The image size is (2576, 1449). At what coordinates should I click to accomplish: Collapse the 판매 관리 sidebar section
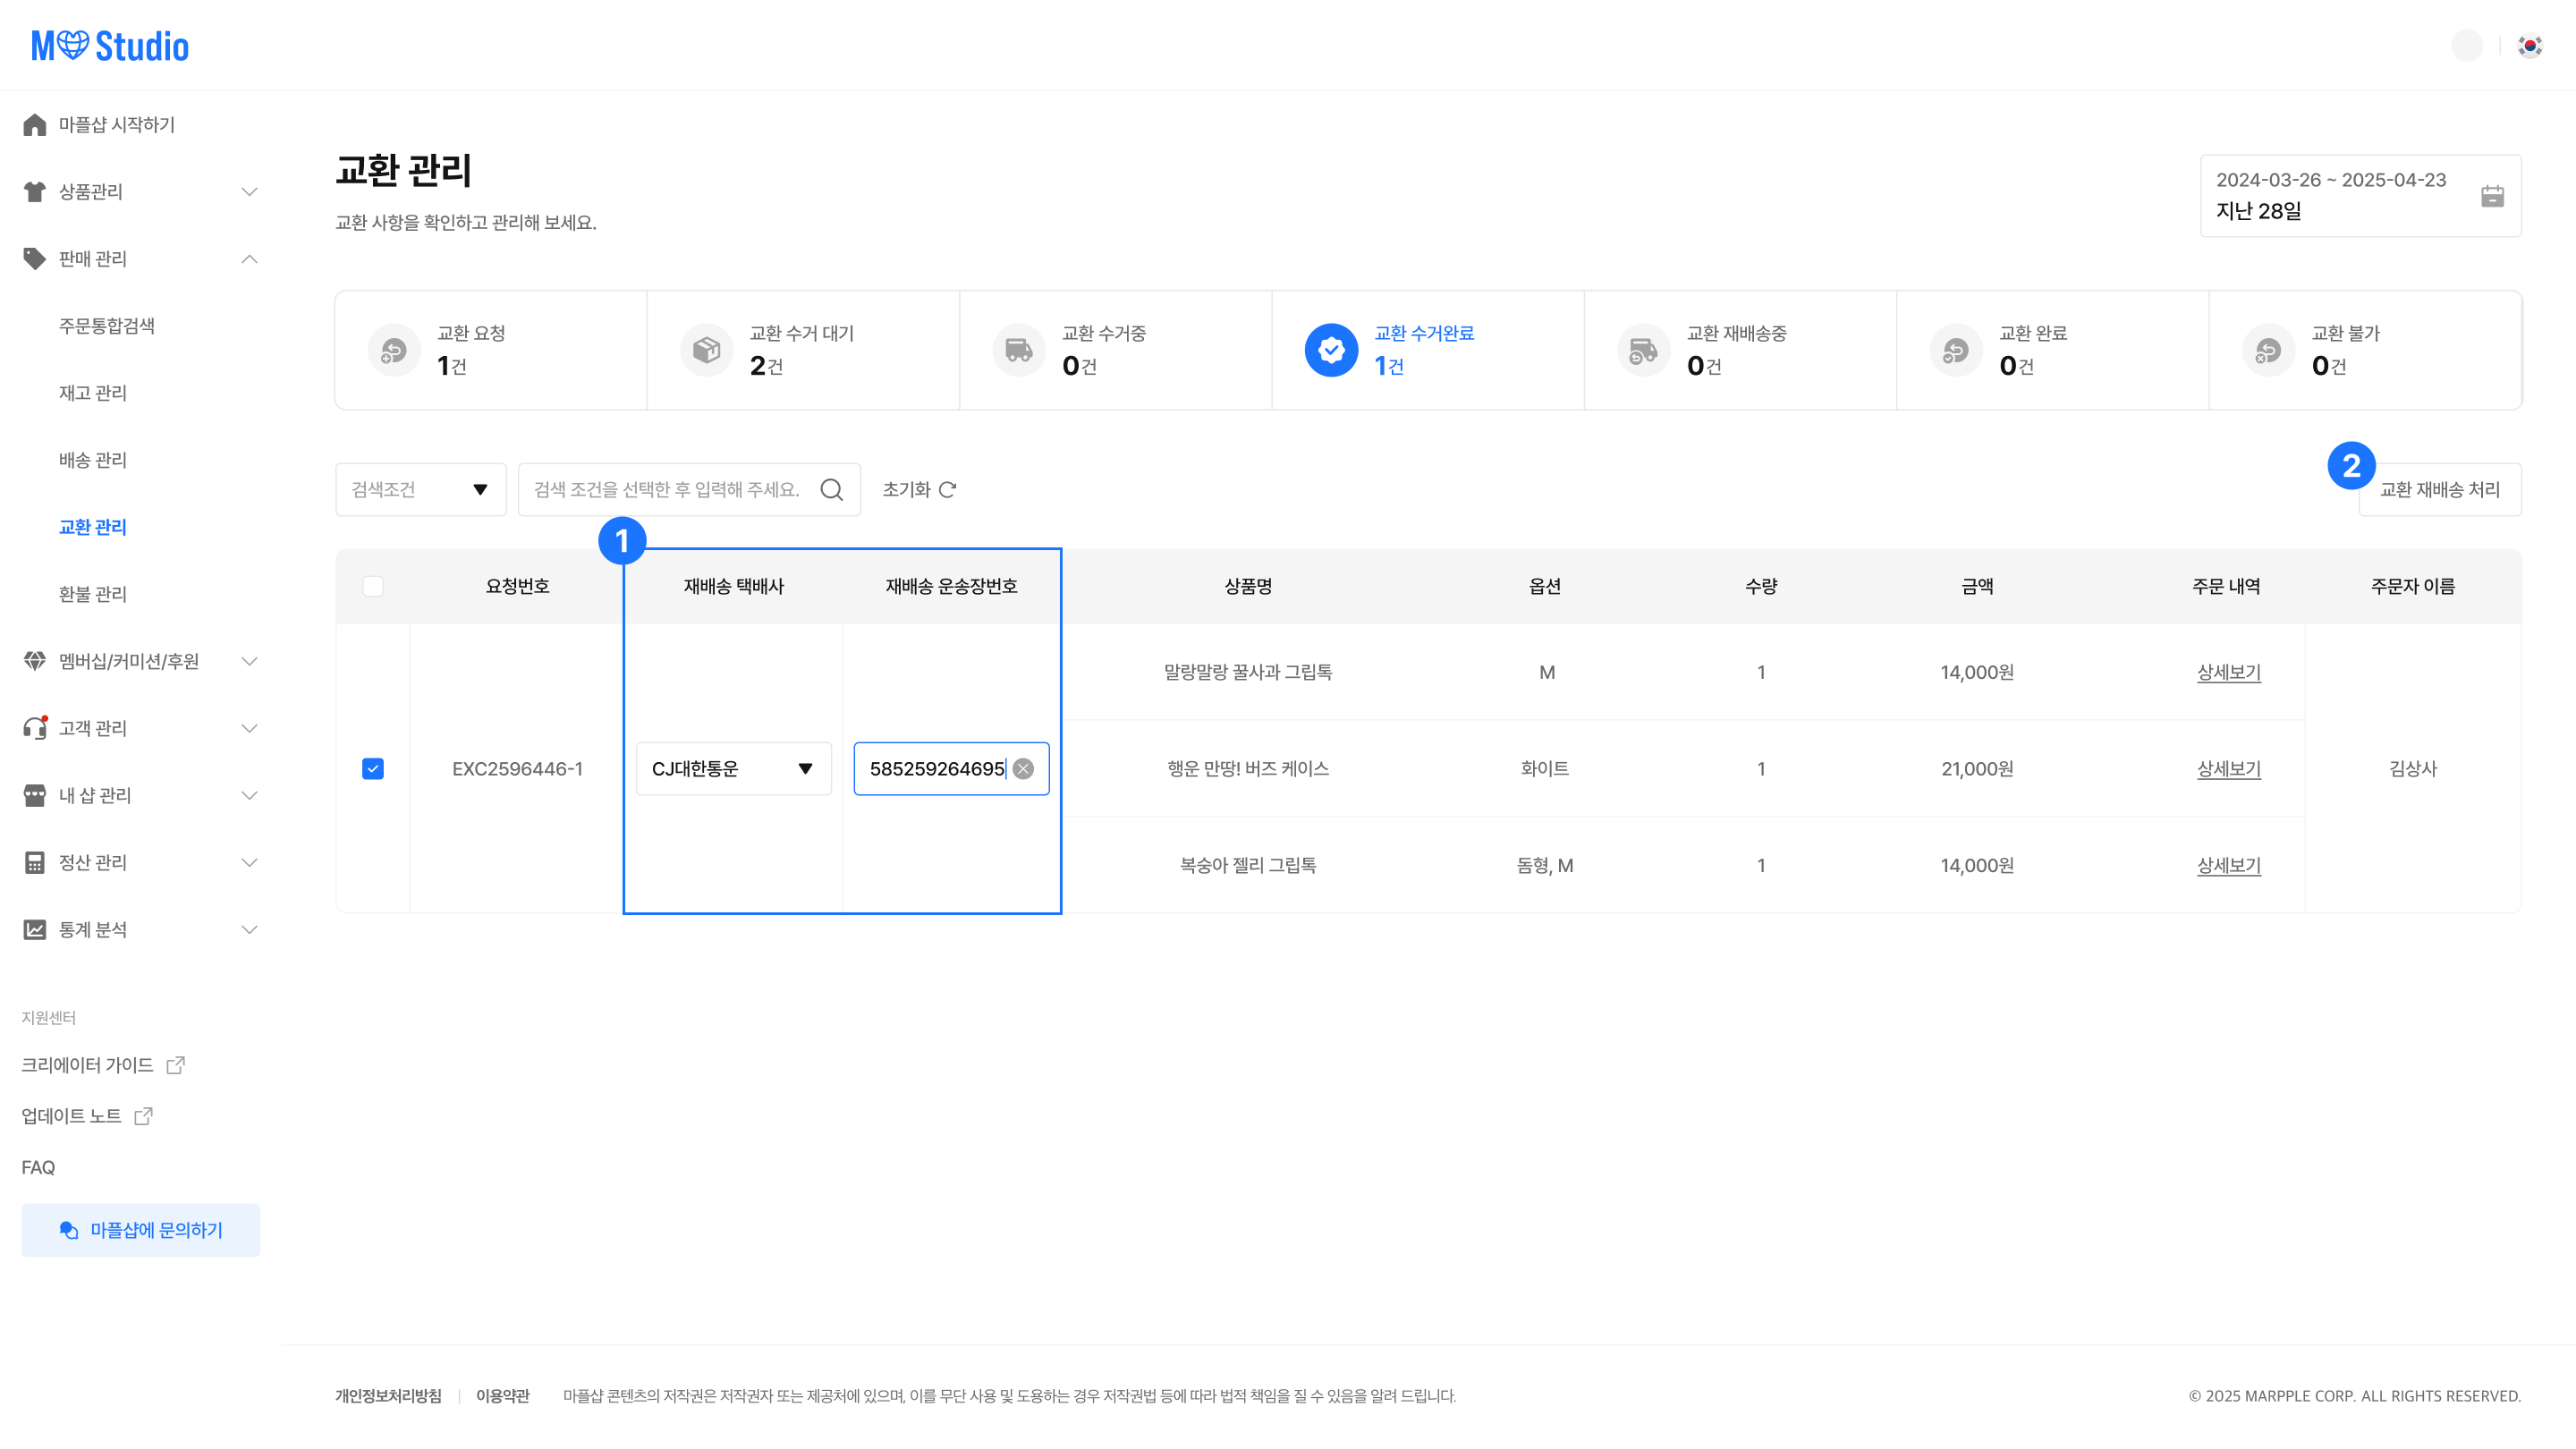click(249, 259)
